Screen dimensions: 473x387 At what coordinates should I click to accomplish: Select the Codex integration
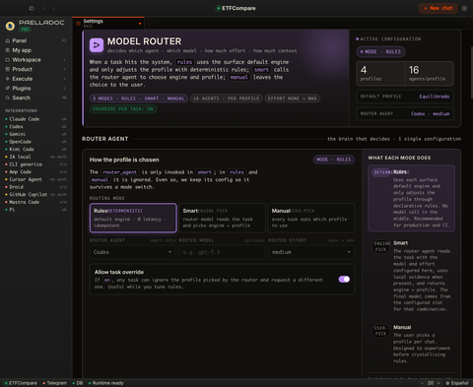[x=35, y=126]
